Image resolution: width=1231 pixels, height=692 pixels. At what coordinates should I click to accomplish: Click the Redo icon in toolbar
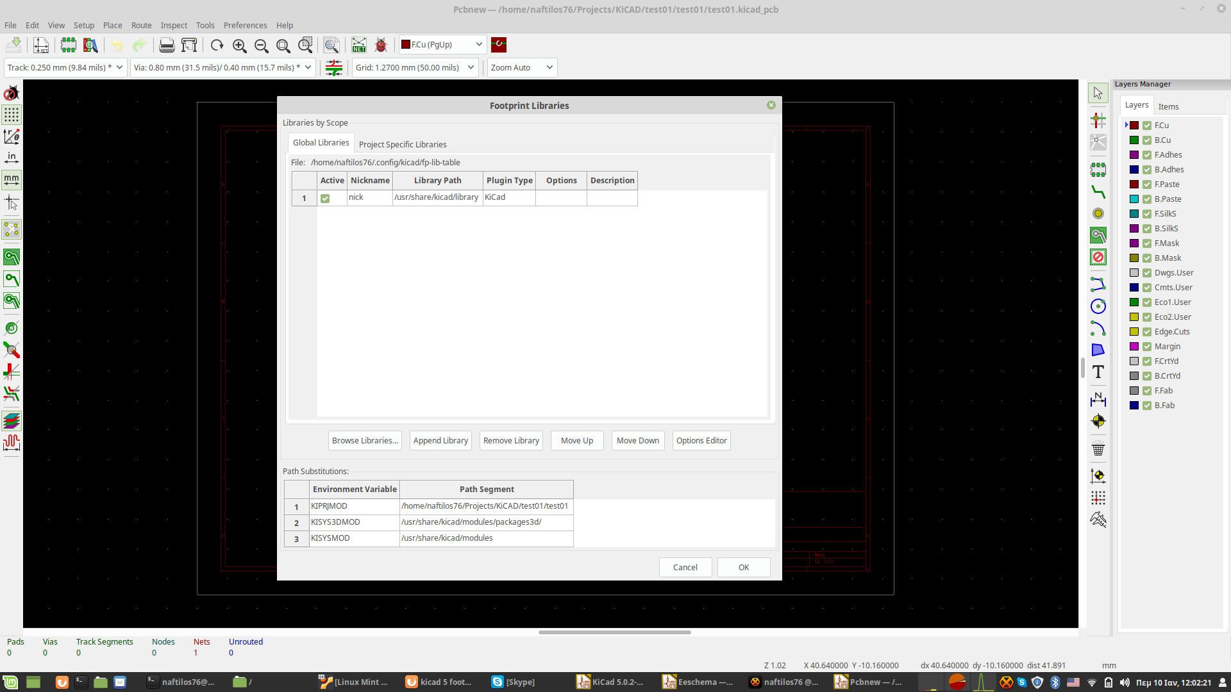[139, 45]
